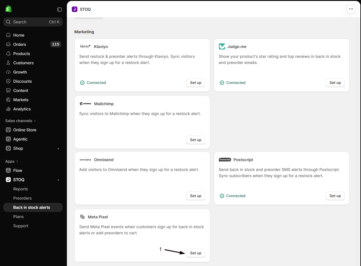The image size is (361, 266).
Task: Click the Apps section label
Action: (x=10, y=161)
